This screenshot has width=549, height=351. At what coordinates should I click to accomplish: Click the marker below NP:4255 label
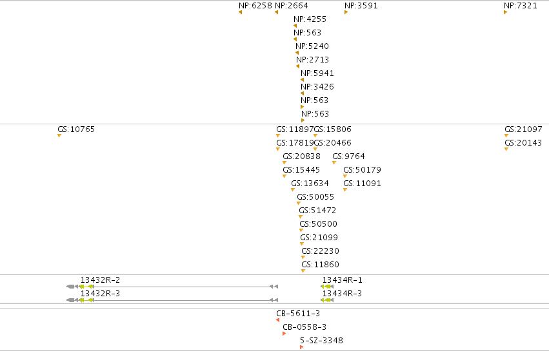pyautogui.click(x=295, y=26)
